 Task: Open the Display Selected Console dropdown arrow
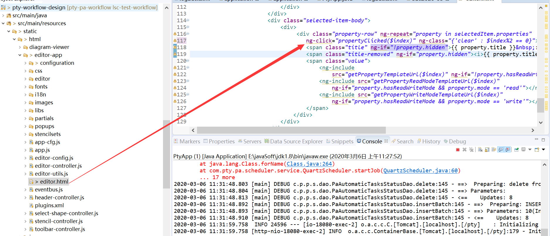point(530,150)
